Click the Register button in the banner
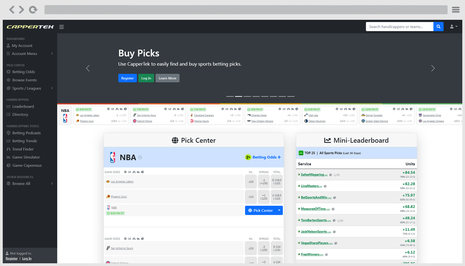The width and height of the screenshot is (465, 266). [127, 78]
